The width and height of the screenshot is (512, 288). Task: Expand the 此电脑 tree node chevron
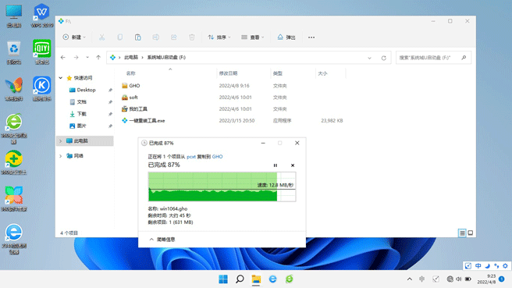pyautogui.click(x=60, y=140)
